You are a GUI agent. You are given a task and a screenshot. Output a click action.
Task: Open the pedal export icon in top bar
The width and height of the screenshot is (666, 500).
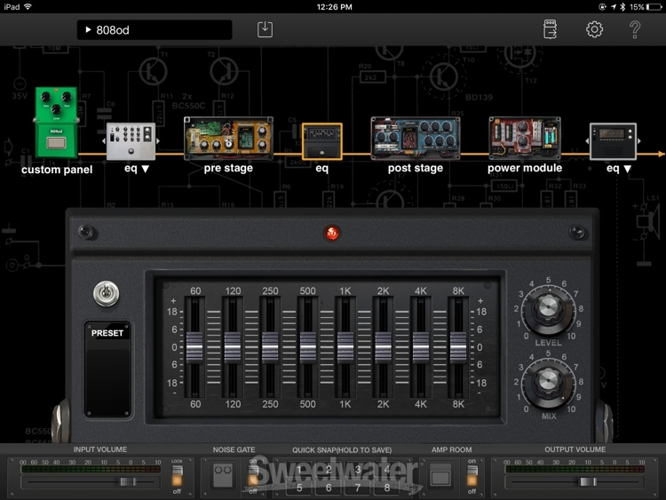point(550,29)
